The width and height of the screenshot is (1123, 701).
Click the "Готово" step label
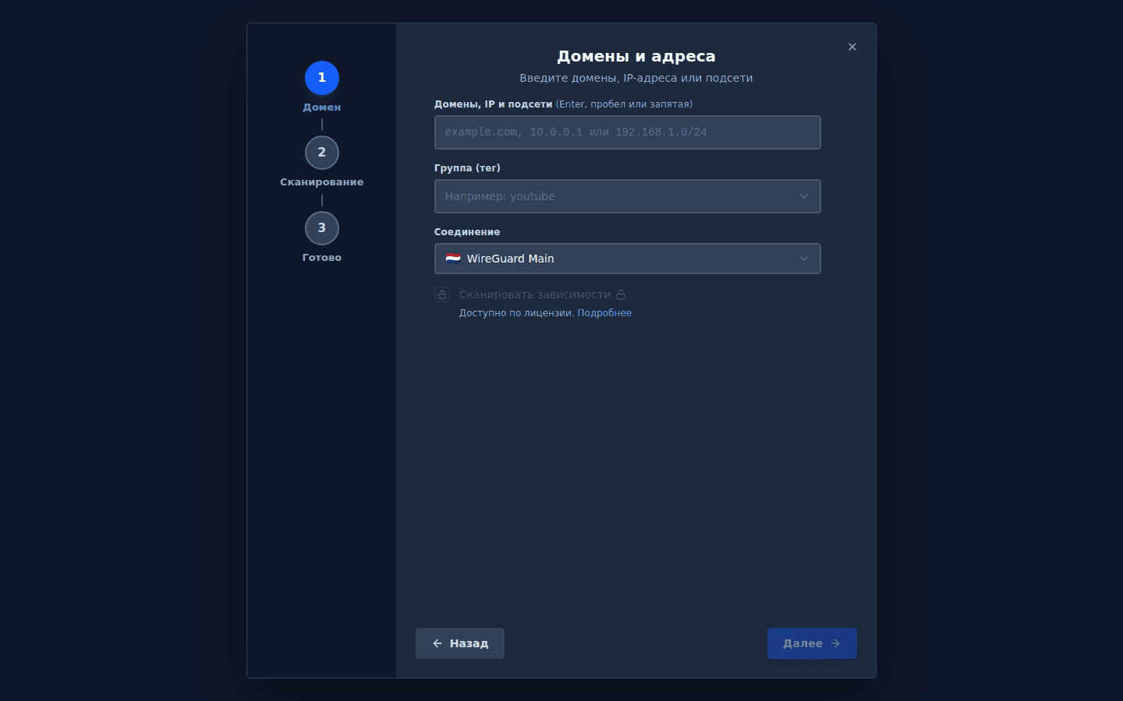(x=322, y=258)
